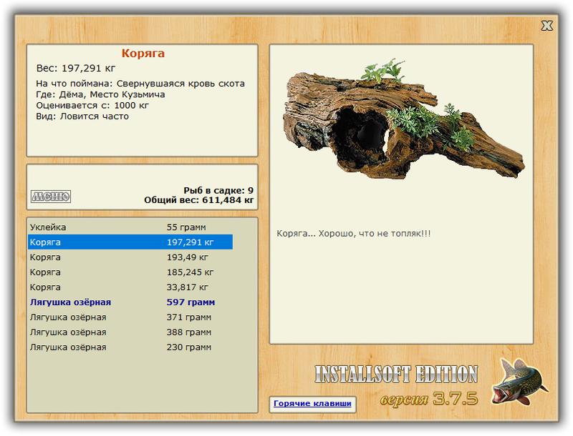Select the highlighted Коряга 197,291 кг row
Image resolution: width=573 pixels, height=436 pixels.
pyautogui.click(x=130, y=242)
